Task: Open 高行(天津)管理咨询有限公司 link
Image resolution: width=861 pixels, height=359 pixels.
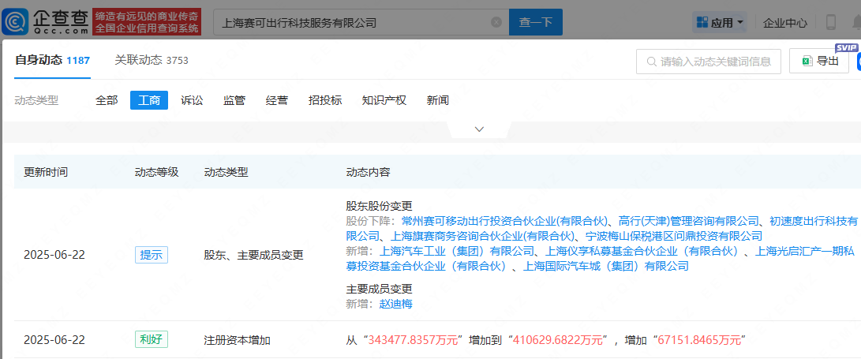Action: click(689, 221)
